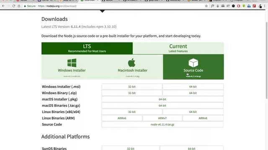Go back using the browser back arrow
Screen dimensions: 268x150
pos(3,6)
